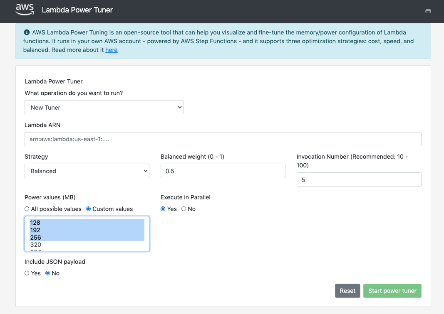The image size is (444, 314).
Task: Select the All possible values radio
Action: tap(27, 209)
